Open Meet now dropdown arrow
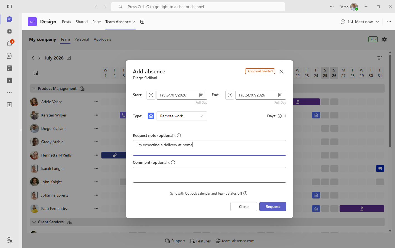The width and height of the screenshot is (395, 248). click(x=377, y=22)
